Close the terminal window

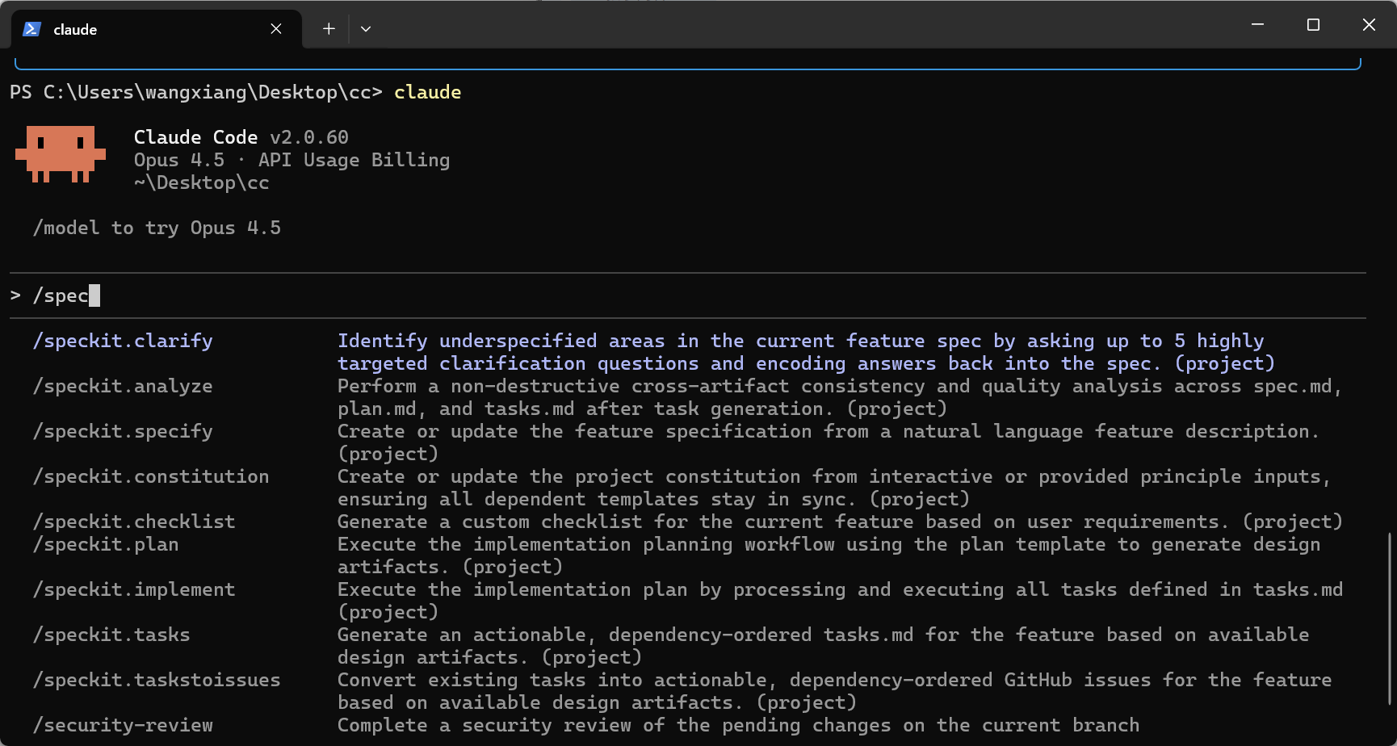coord(1369,25)
